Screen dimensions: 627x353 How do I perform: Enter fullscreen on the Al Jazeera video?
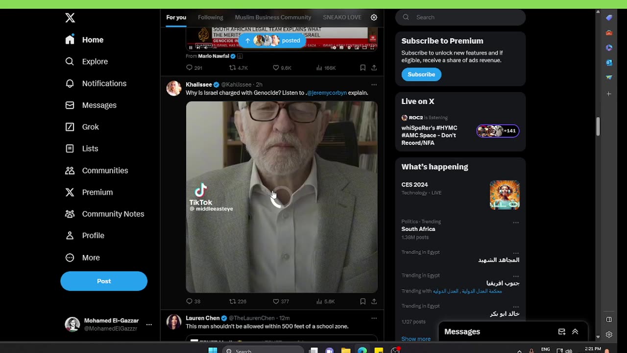pyautogui.click(x=372, y=48)
